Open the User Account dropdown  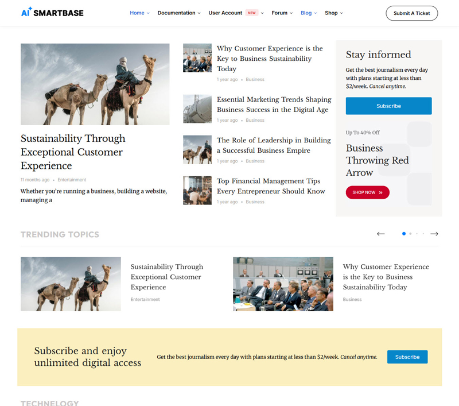235,13
